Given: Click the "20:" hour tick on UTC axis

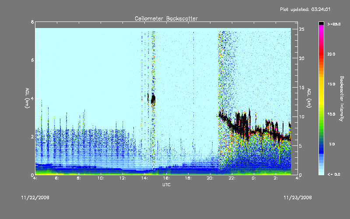Looking at the screenshot, I should pos(210,178).
